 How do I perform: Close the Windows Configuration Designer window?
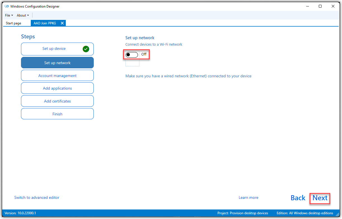click(333, 6)
